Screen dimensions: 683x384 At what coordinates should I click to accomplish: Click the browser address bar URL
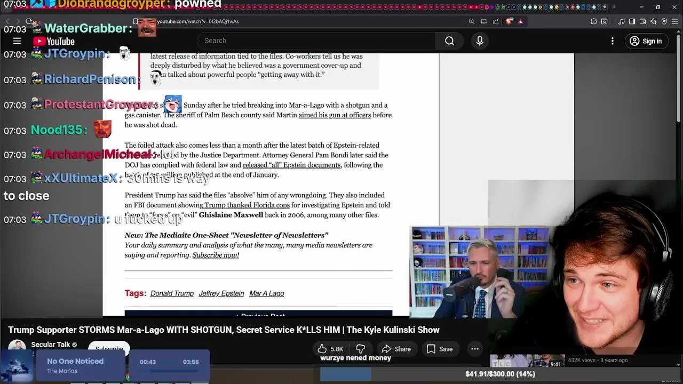(197, 21)
